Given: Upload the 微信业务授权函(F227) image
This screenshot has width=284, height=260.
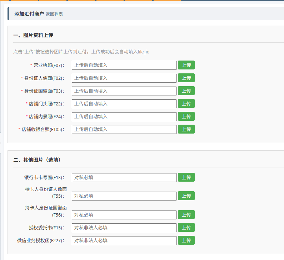Looking at the screenshot, I should [186, 240].
